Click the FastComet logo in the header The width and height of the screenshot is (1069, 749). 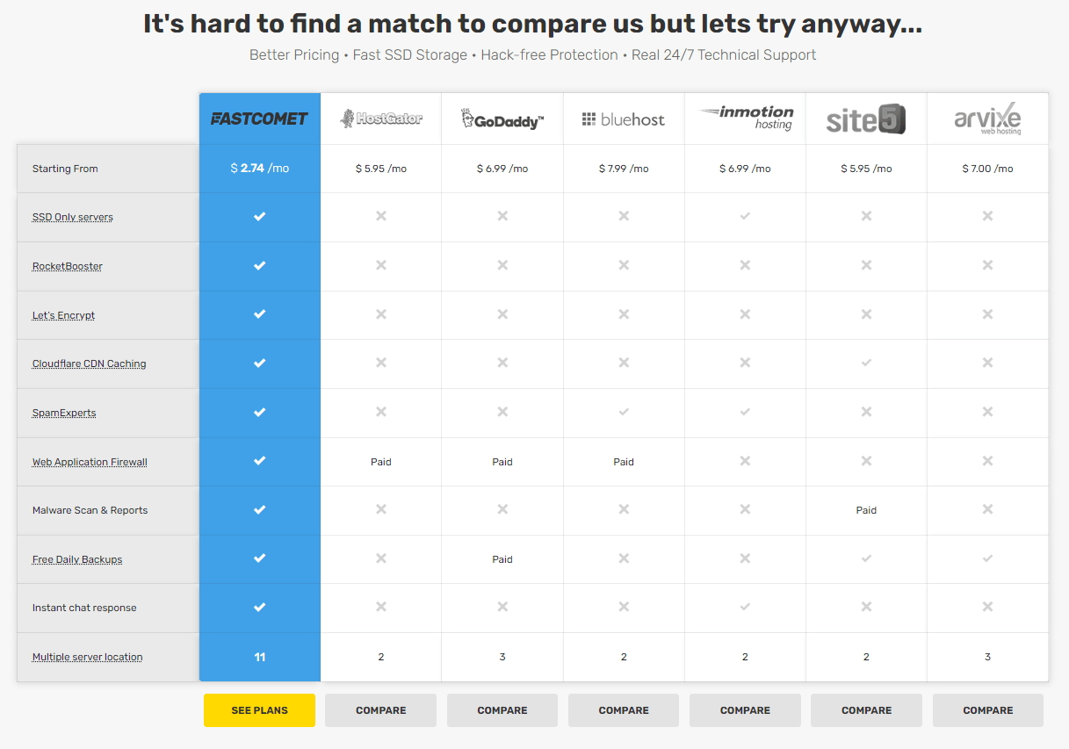(259, 119)
